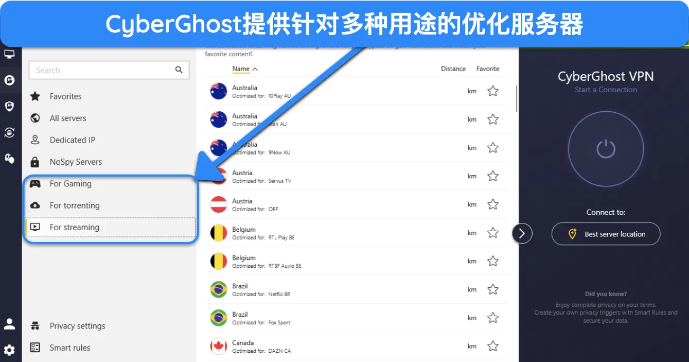
Task: Click the shield icon in left sidebar
Action: [10, 106]
